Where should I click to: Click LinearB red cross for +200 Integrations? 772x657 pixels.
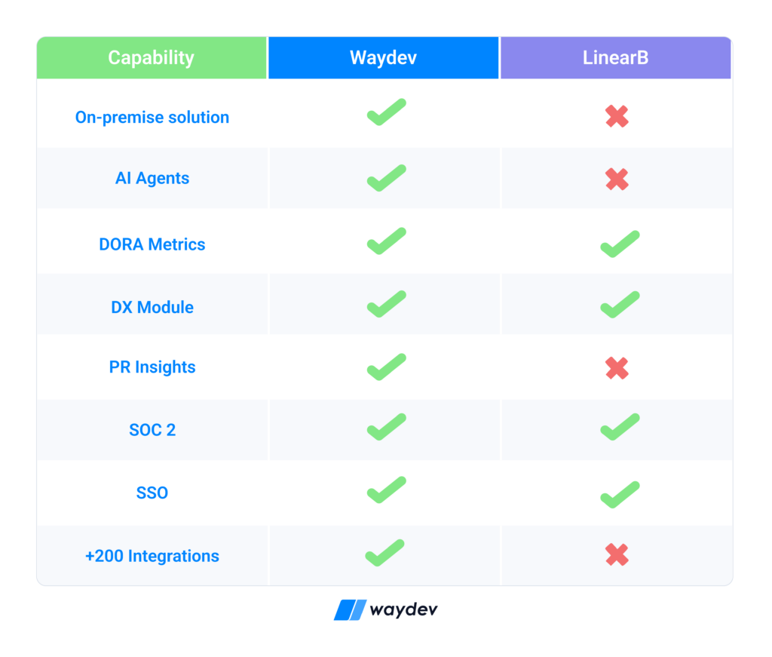617,554
